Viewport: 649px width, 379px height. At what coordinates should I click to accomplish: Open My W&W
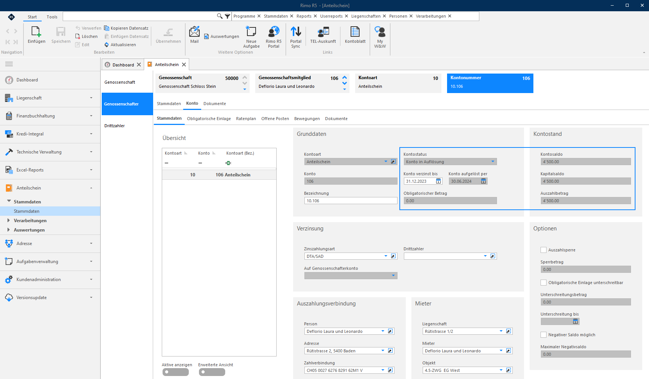[x=380, y=37]
